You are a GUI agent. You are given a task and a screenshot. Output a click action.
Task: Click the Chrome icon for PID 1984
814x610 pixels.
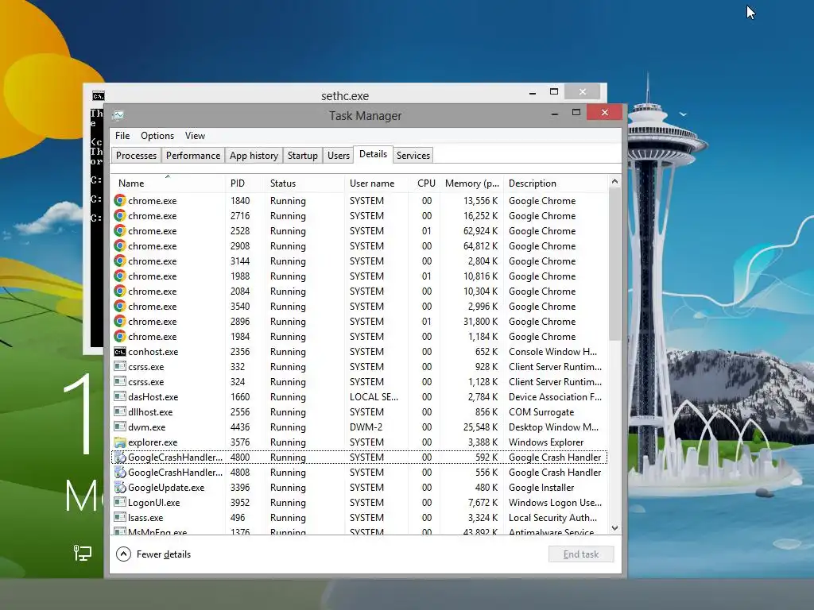pyautogui.click(x=120, y=336)
